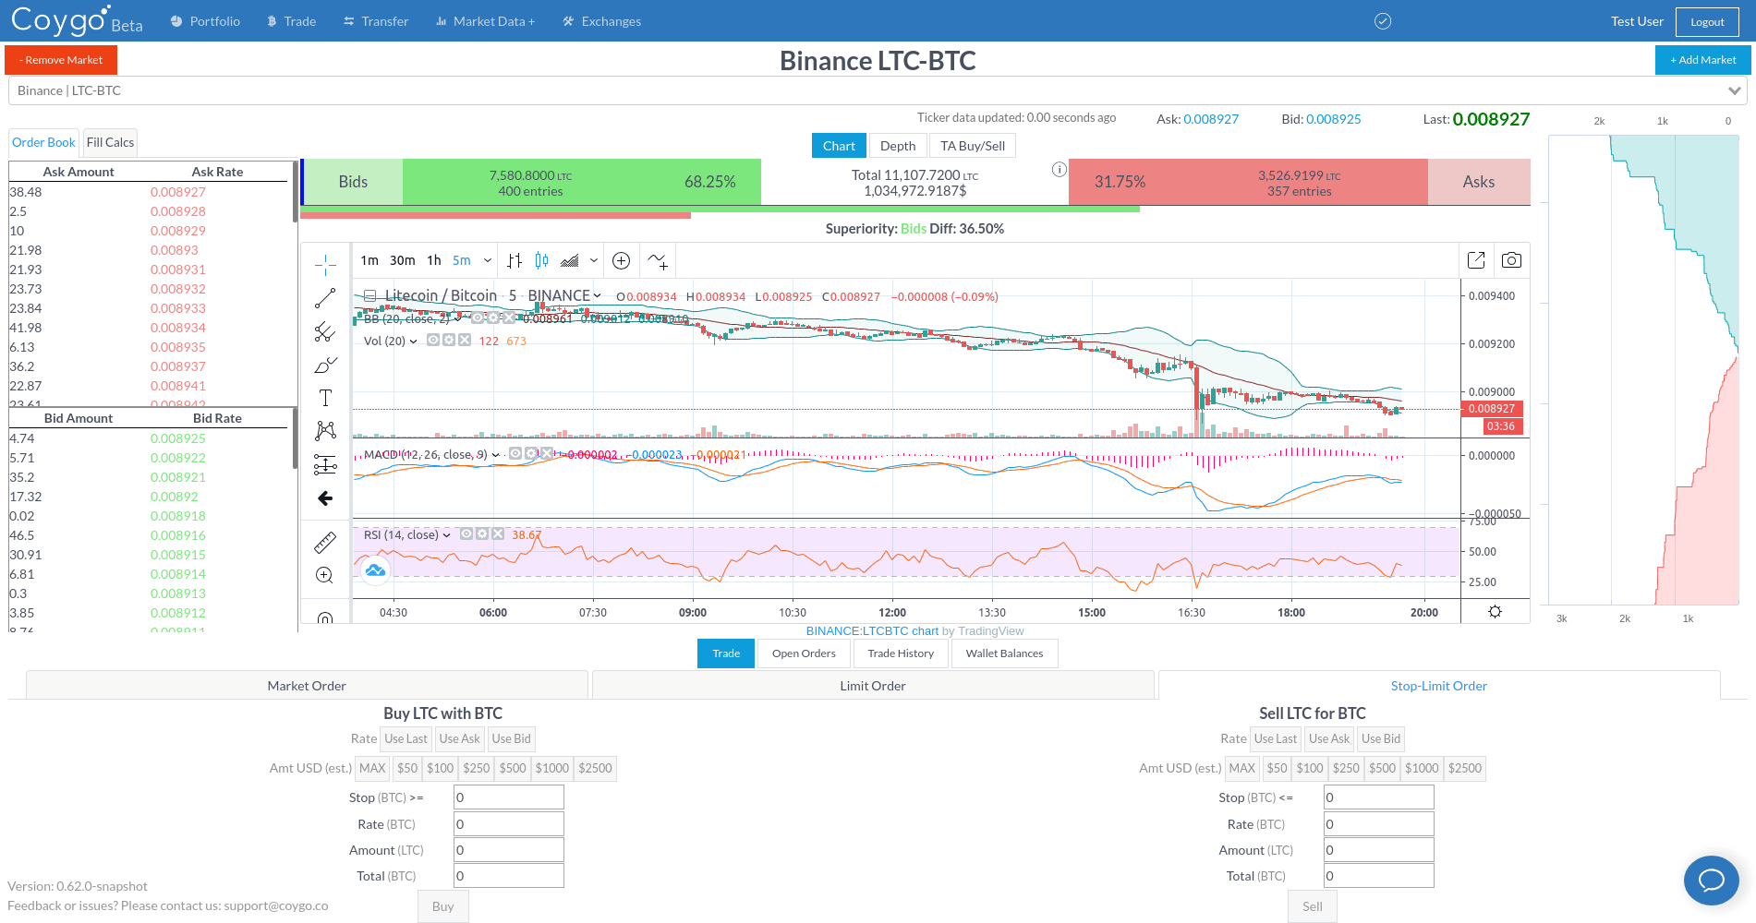Viewport: 1756px width, 923px height.
Task: Remove the BB indicator with its X
Action: [x=509, y=318]
